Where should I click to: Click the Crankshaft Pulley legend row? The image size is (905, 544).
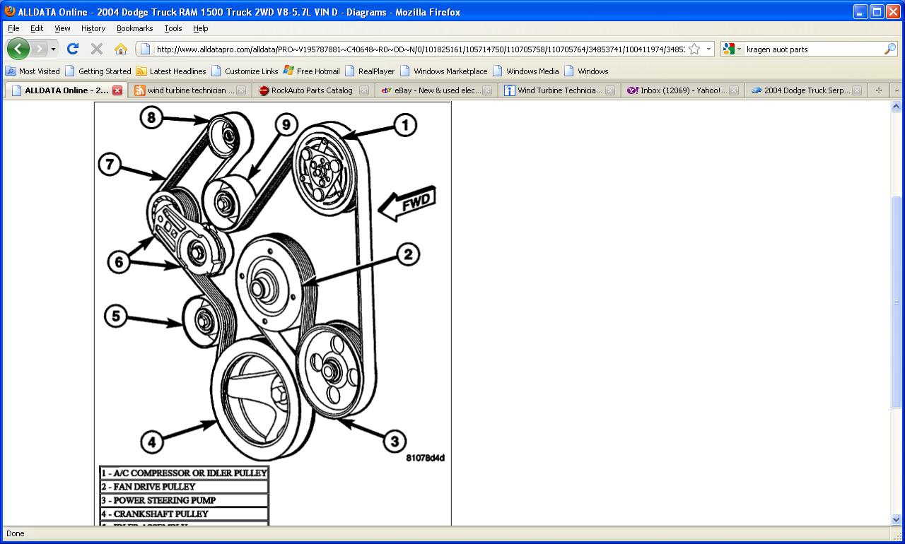pos(184,514)
